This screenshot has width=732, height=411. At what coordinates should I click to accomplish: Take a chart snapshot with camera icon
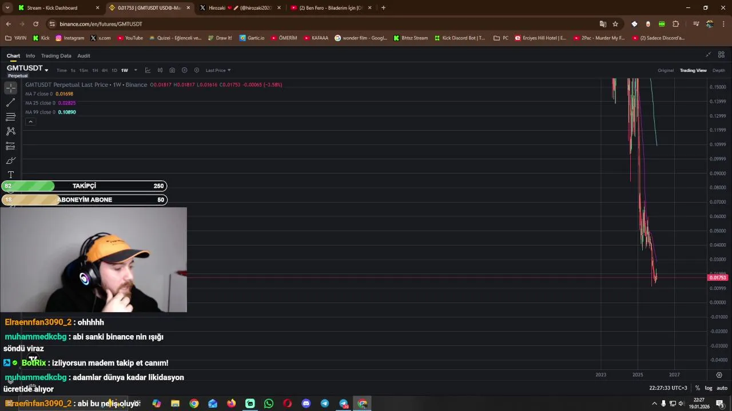(x=172, y=70)
